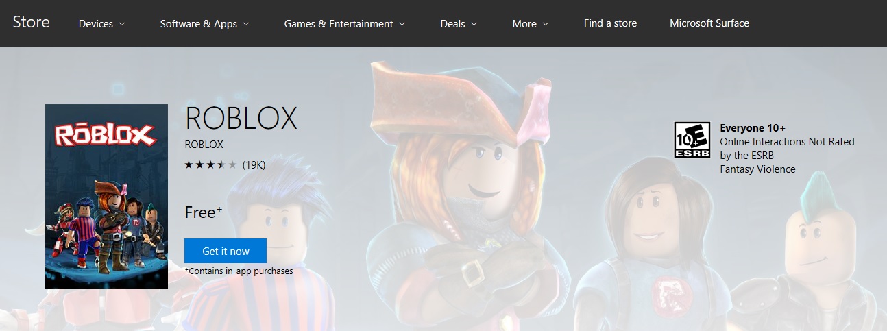
Task: Open the Games & Entertainment dropdown
Action: coord(345,23)
